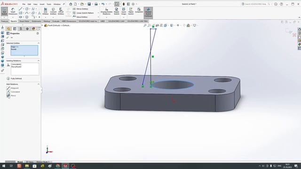Click the Windows Start button
Image resolution: width=301 pixels, height=169 pixels.
[4, 166]
